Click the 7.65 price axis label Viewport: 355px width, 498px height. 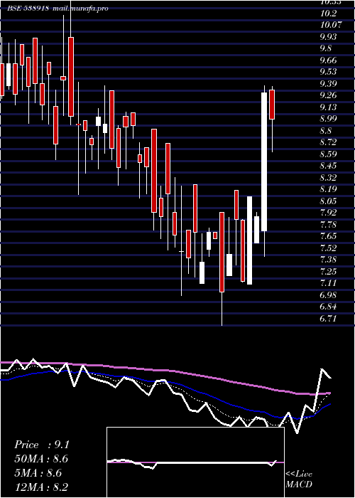[328, 236]
